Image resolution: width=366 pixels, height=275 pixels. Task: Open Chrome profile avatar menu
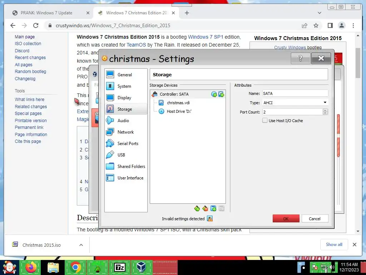pos(341,25)
